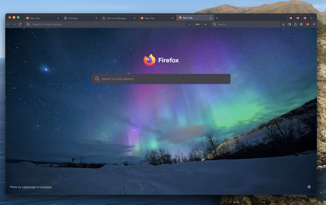Go back to the previous page
Viewport: 326px width, 205px height.
[x=8, y=24]
